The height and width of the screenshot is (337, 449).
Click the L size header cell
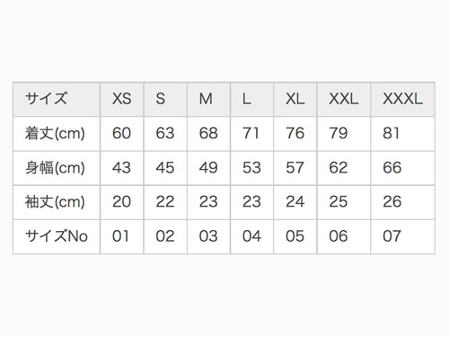coord(251,99)
